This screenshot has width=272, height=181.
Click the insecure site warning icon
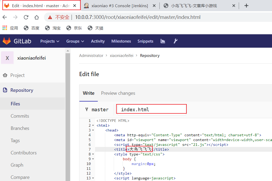click(50, 17)
